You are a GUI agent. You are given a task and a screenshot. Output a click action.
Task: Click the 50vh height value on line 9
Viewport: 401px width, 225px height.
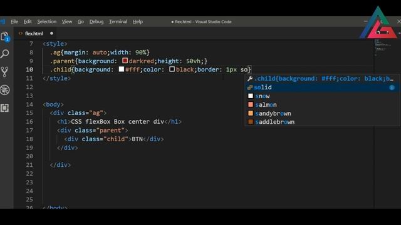click(x=193, y=61)
